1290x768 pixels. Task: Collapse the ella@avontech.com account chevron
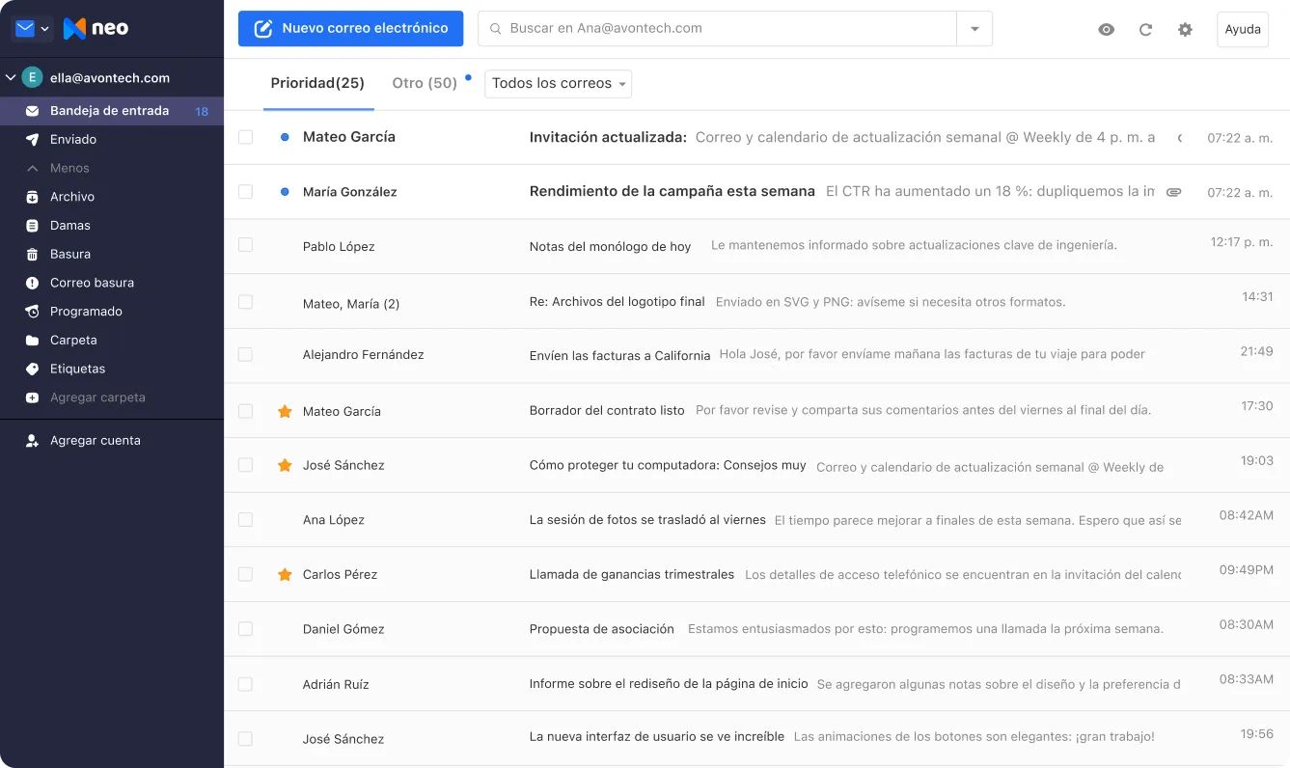pos(11,78)
